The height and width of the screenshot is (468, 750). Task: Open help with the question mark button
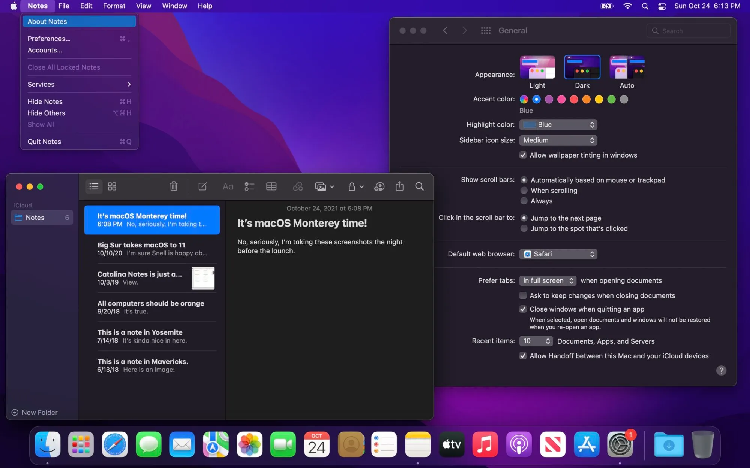pyautogui.click(x=720, y=370)
